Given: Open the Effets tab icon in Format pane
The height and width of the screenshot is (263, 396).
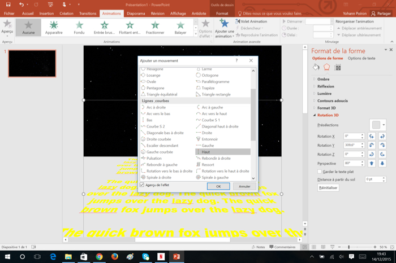Looking at the screenshot, I should [x=326, y=67].
